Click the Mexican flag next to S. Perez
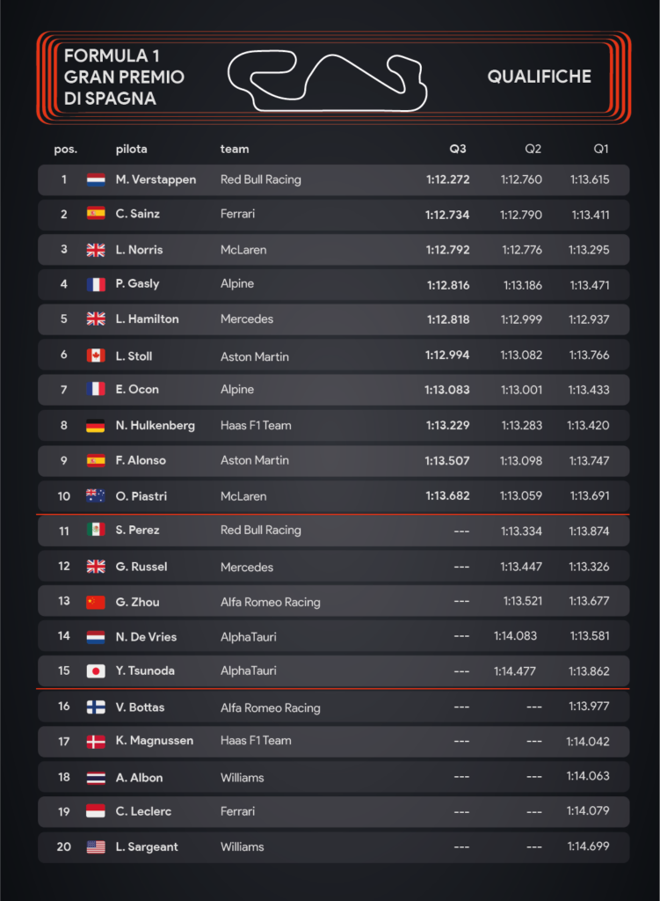This screenshot has width=660, height=901. pos(96,530)
